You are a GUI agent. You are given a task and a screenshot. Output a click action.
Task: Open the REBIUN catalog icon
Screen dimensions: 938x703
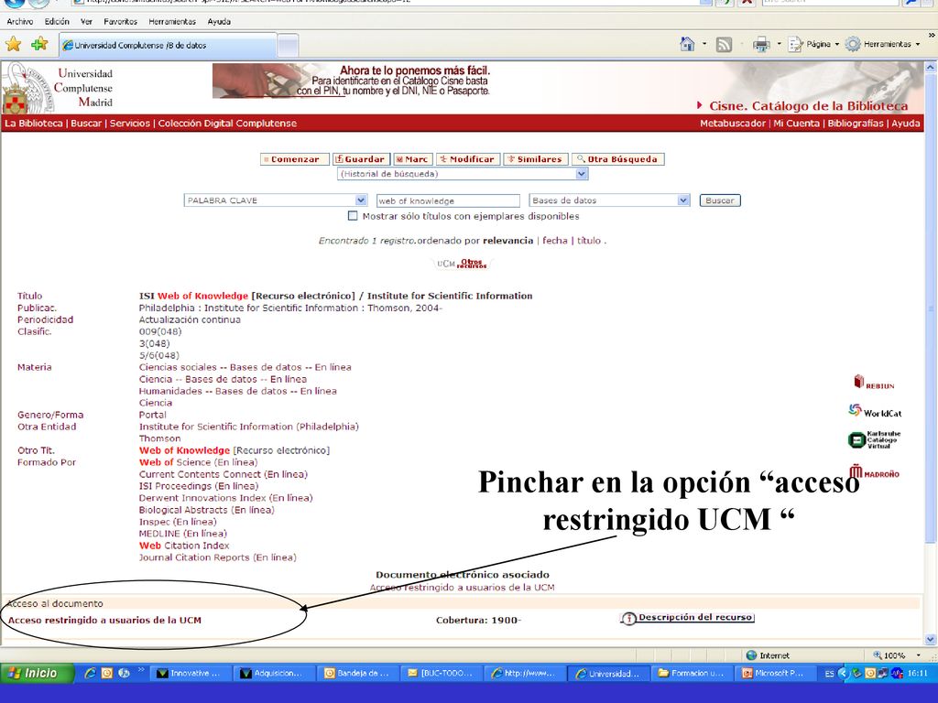point(873,383)
